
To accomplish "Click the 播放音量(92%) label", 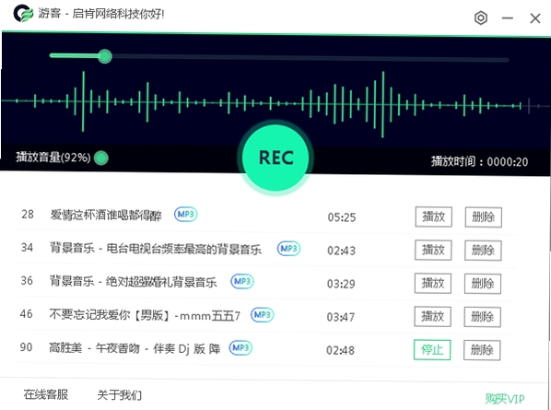I will [53, 158].
